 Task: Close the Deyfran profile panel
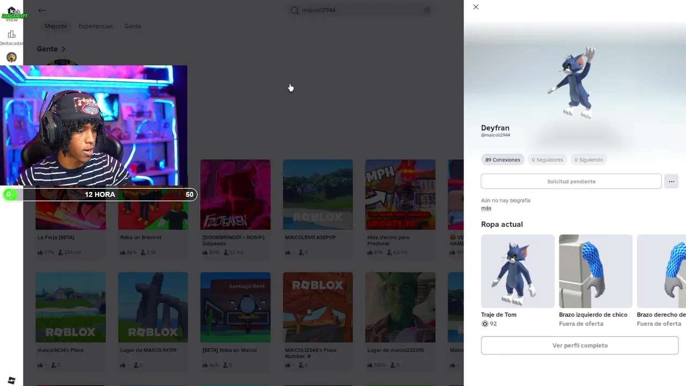(476, 7)
